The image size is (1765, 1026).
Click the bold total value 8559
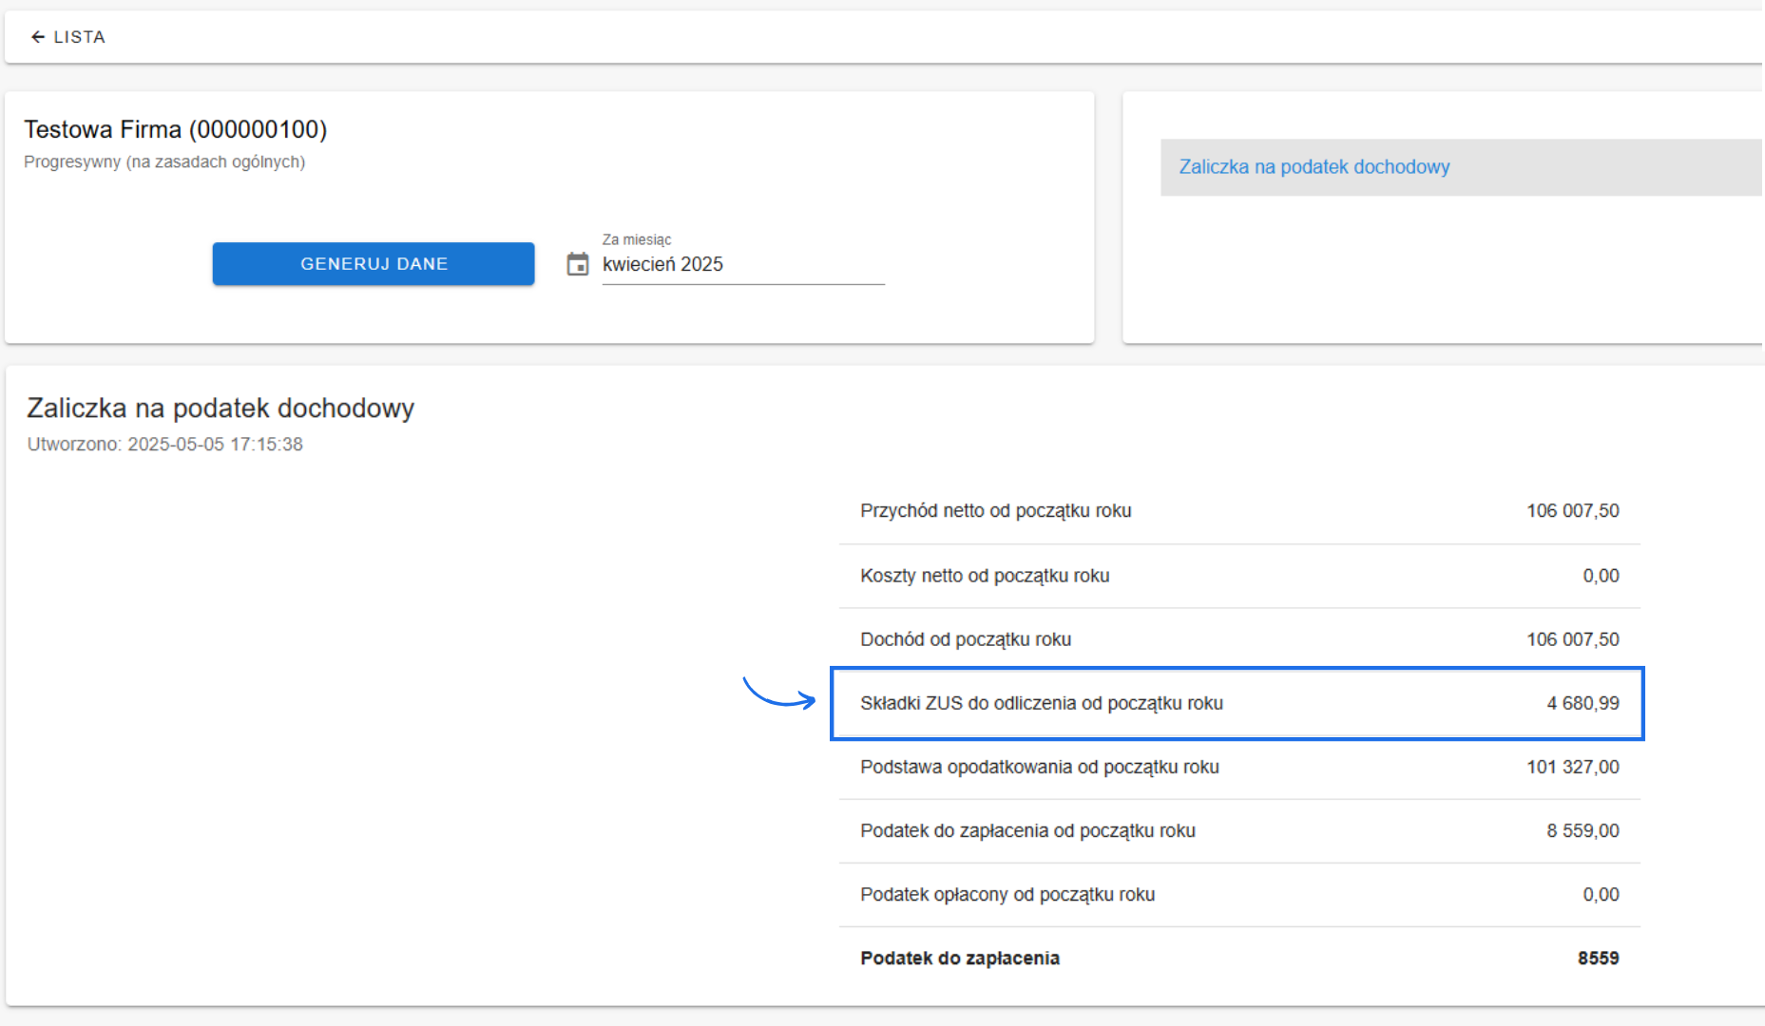pos(1598,959)
